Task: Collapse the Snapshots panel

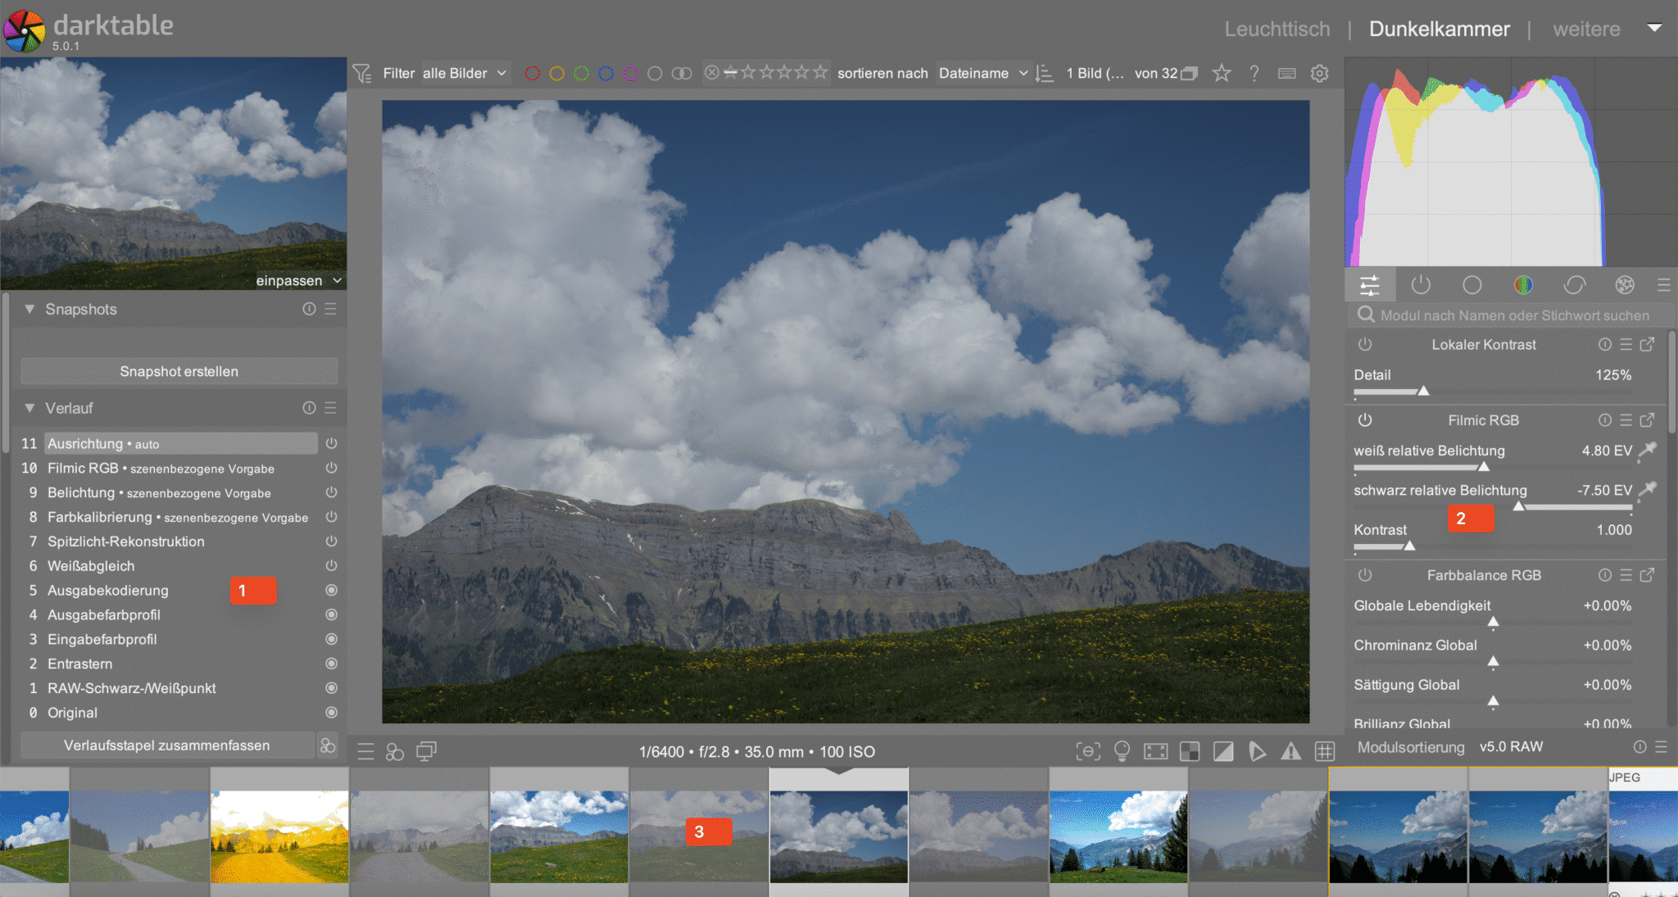Action: [30, 309]
